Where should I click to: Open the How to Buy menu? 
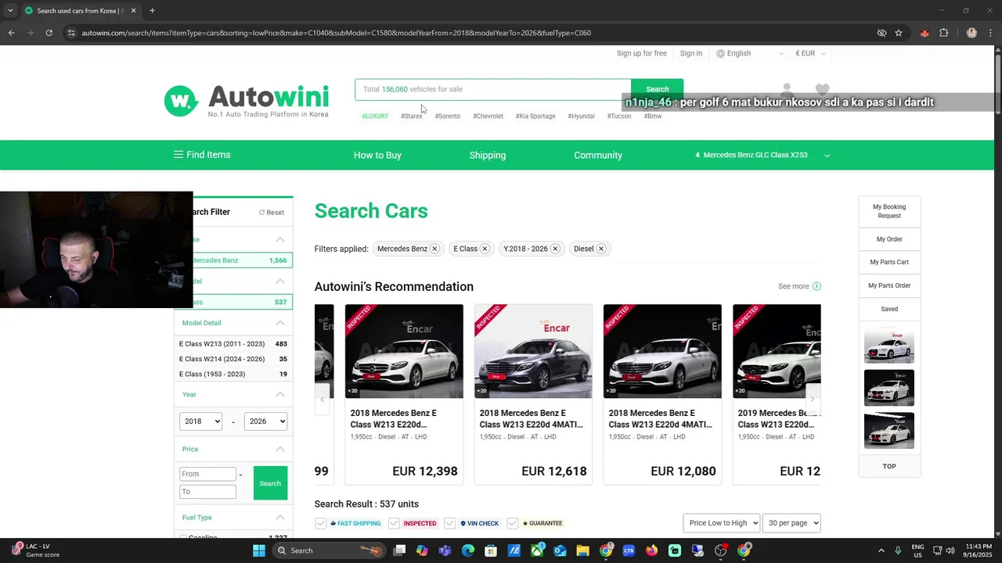pyautogui.click(x=377, y=156)
